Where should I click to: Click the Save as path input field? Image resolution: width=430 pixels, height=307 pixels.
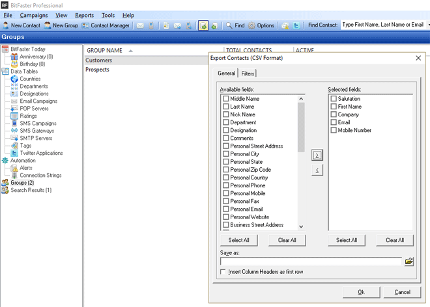(311, 261)
